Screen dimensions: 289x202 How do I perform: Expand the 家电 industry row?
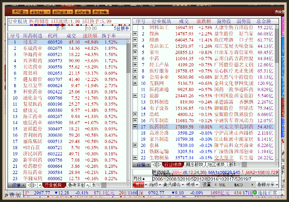[x=135, y=52]
